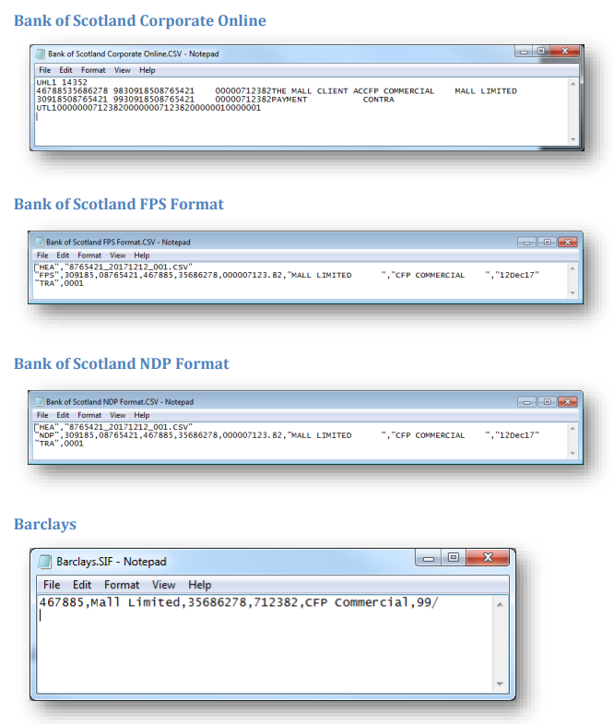Maximize the Corporate Online.CSV Notepad window
Screen dimensions: 614x724
[x=540, y=52]
